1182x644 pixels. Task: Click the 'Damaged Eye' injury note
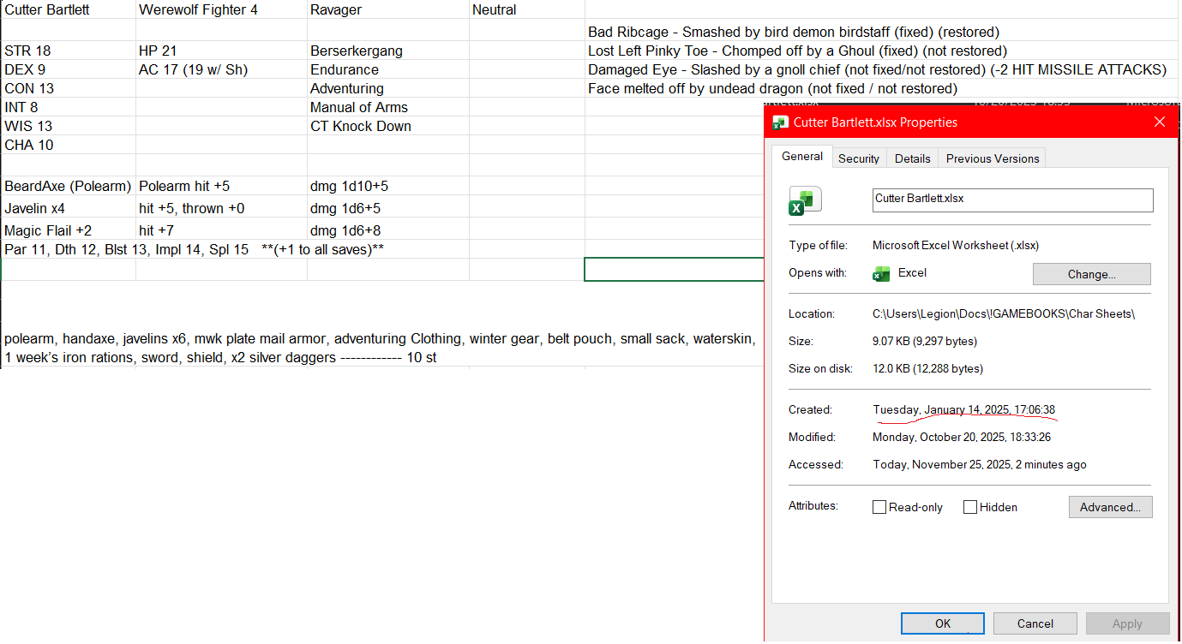click(x=877, y=70)
